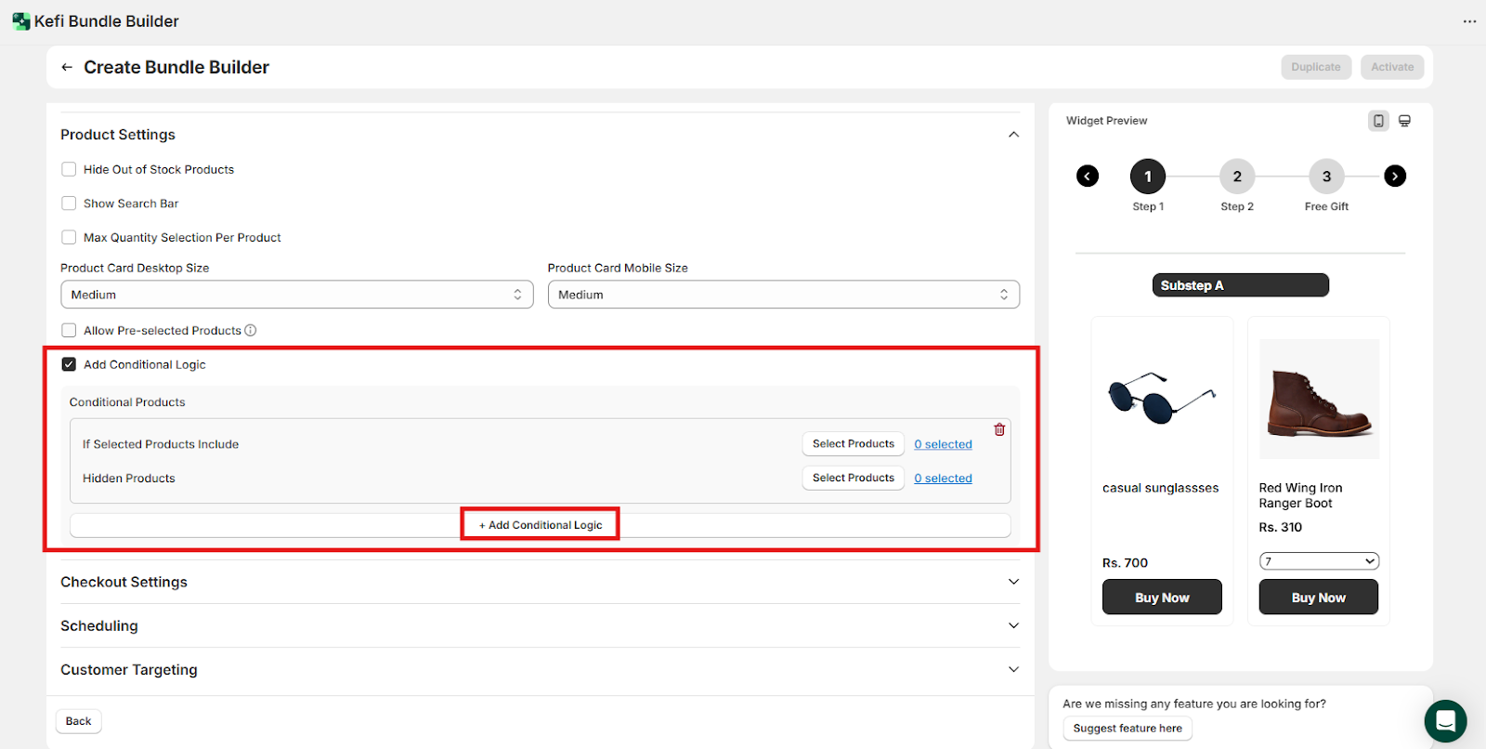Select Step 2 in the widget preview
The image size is (1486, 749).
1236,177
